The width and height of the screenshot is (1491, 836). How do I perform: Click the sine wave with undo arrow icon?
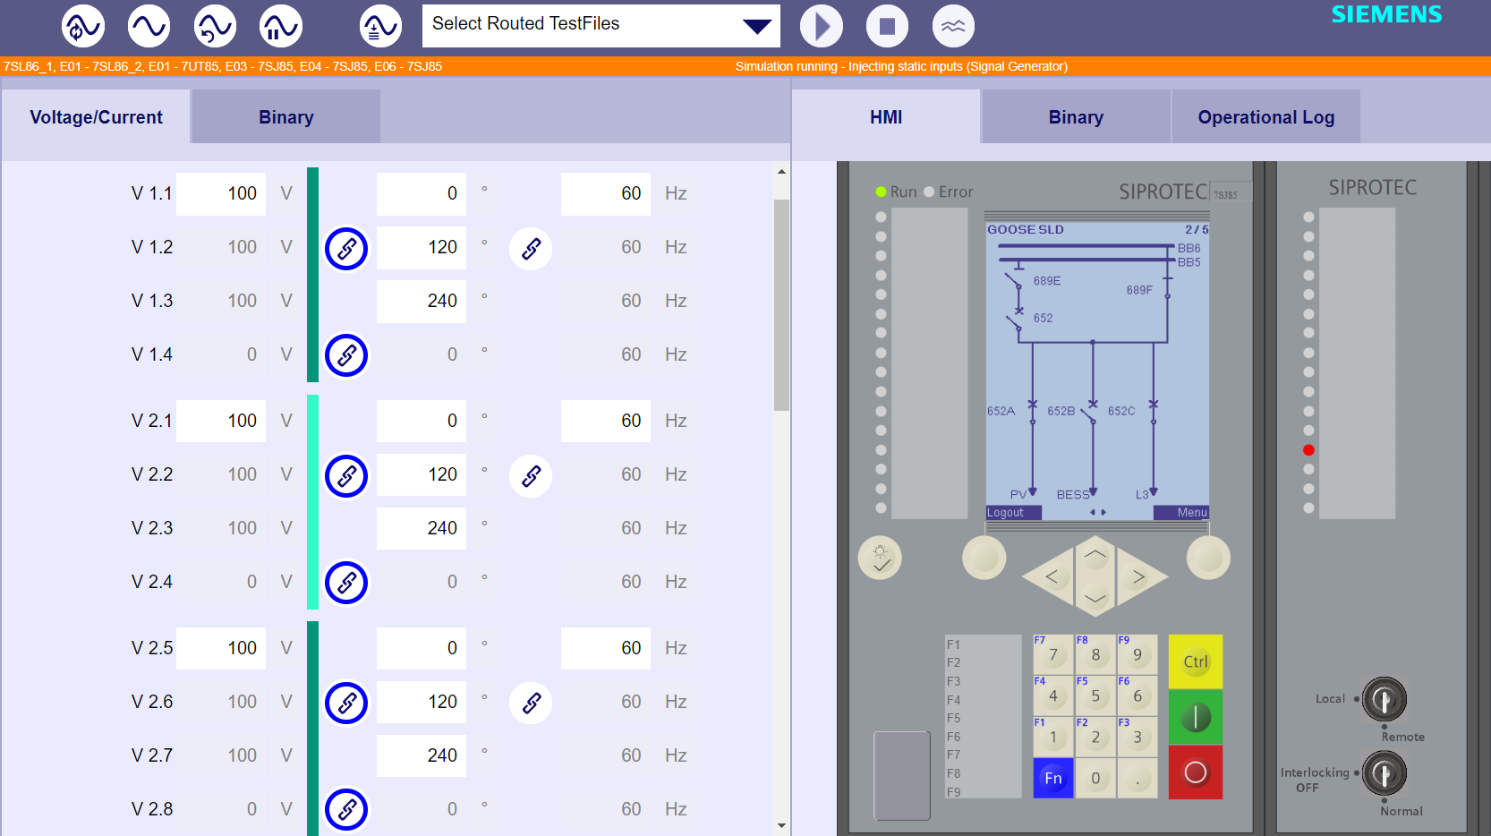tap(215, 26)
